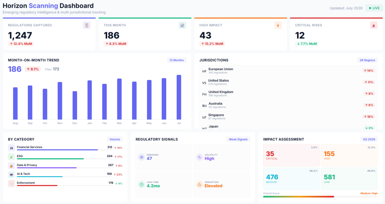Screen dimensions: 385x204
Task: Click the Singapore 18% growth badge
Action: (368, 117)
